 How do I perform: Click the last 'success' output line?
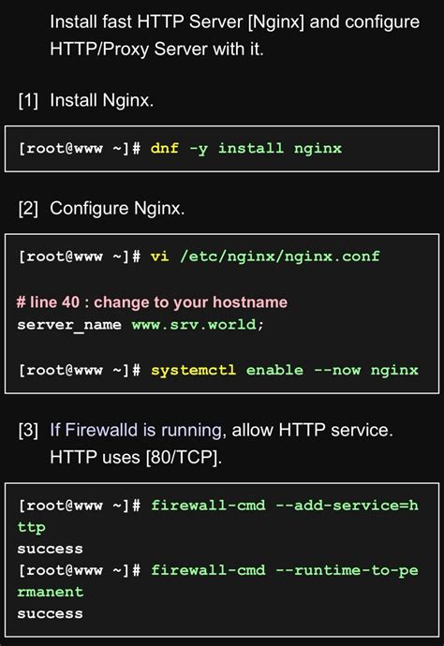[x=50, y=614]
